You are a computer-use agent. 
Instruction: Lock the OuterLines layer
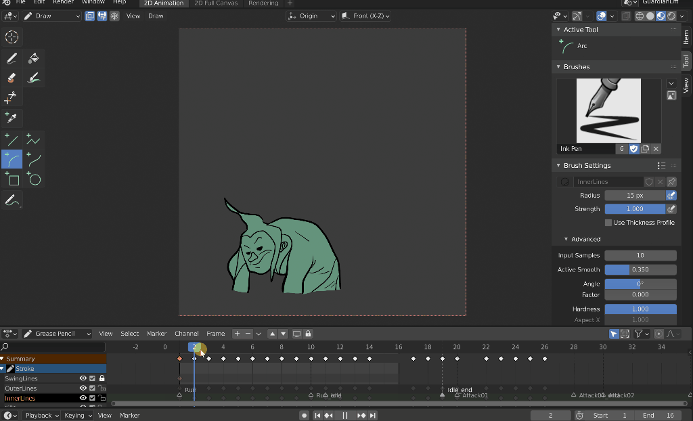pyautogui.click(x=101, y=388)
